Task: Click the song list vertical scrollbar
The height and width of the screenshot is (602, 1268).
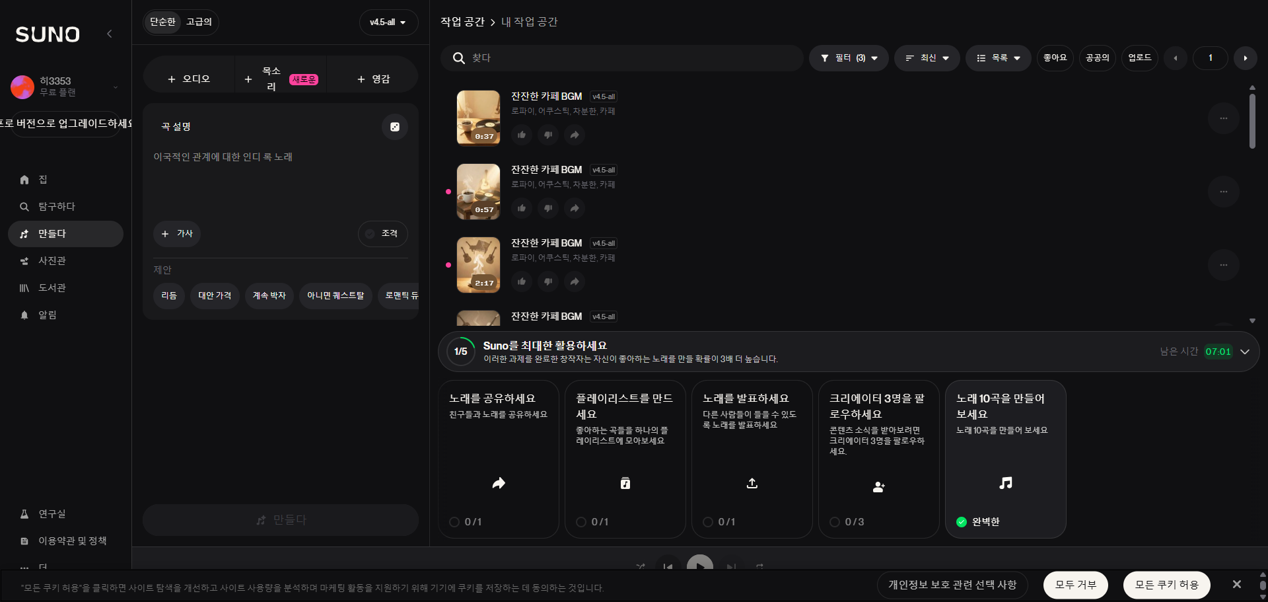Action: click(1252, 122)
